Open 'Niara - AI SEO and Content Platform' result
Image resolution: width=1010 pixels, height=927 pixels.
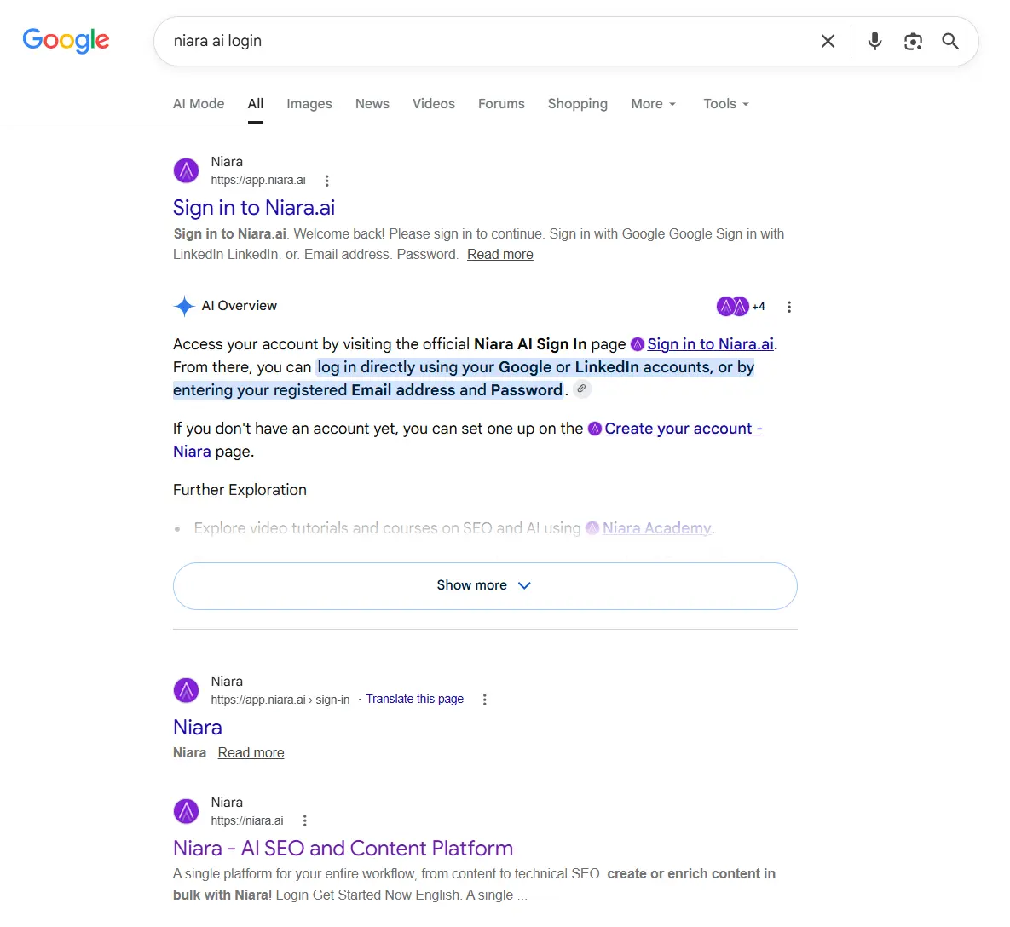pos(343,849)
